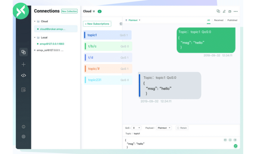The image size is (256, 154).
Task: Open the About info icon in sidebar
Action: tap(23, 127)
